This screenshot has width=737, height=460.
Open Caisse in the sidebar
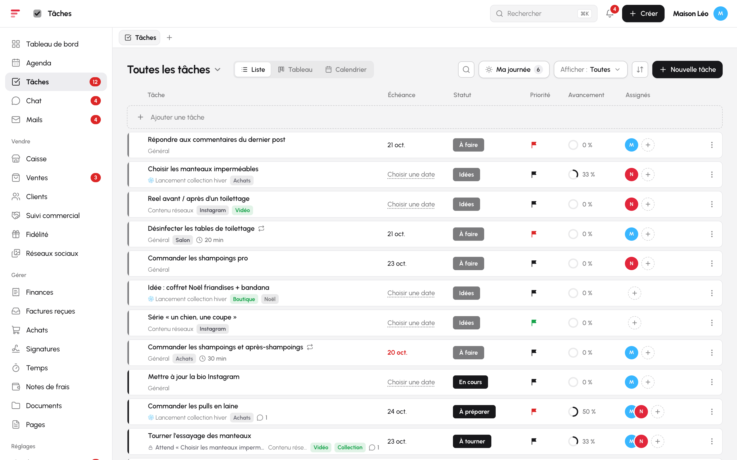point(56,159)
